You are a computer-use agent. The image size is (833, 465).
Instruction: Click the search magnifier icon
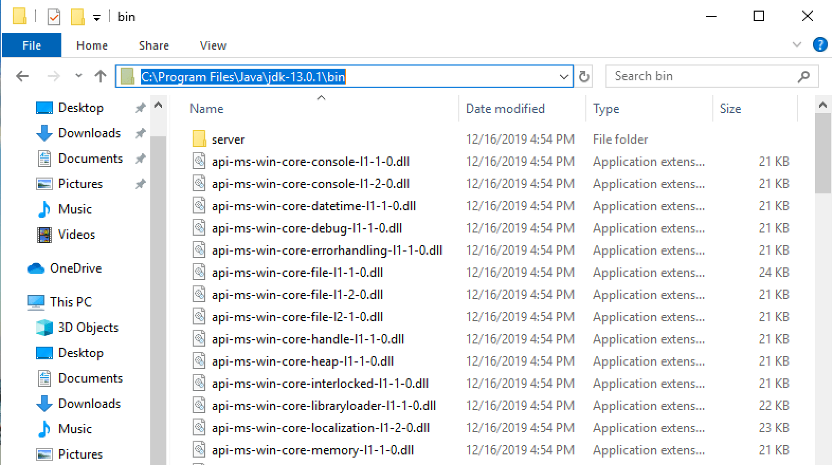(x=804, y=77)
